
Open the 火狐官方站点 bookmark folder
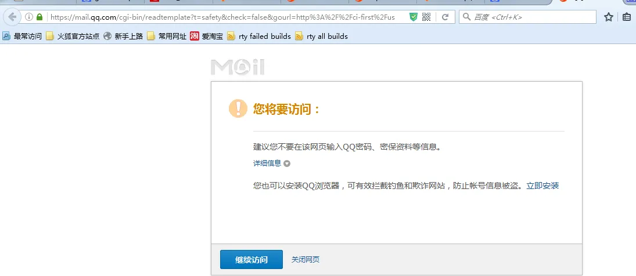[73, 37]
